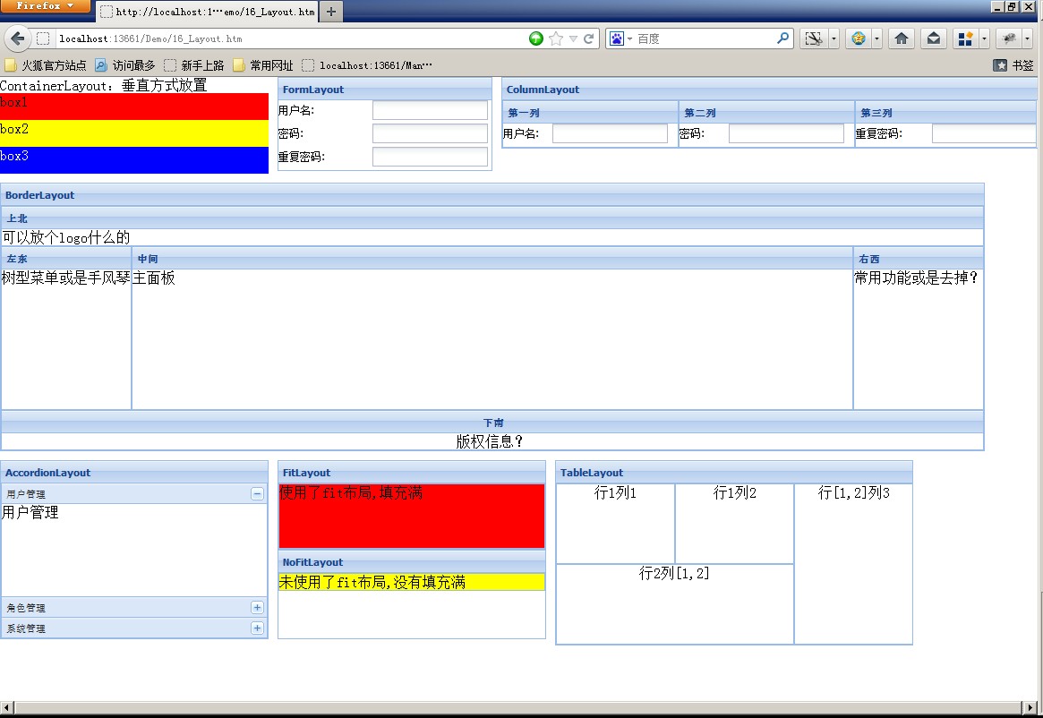The height and width of the screenshot is (718, 1043).
Task: Click the 角色管理 accordion header
Action: click(133, 608)
